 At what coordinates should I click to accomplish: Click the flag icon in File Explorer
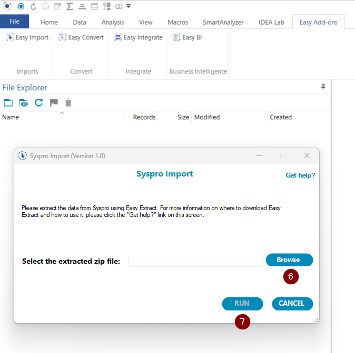click(54, 102)
